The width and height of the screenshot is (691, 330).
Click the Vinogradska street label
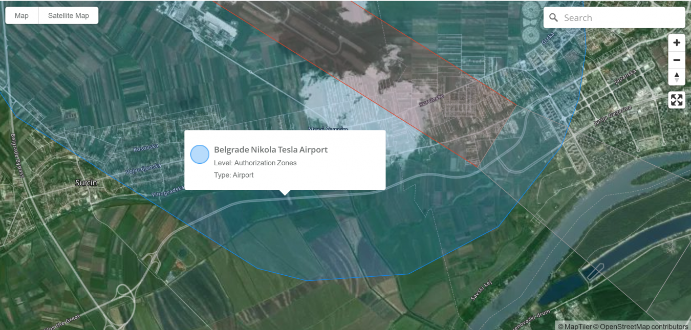[x=167, y=191]
